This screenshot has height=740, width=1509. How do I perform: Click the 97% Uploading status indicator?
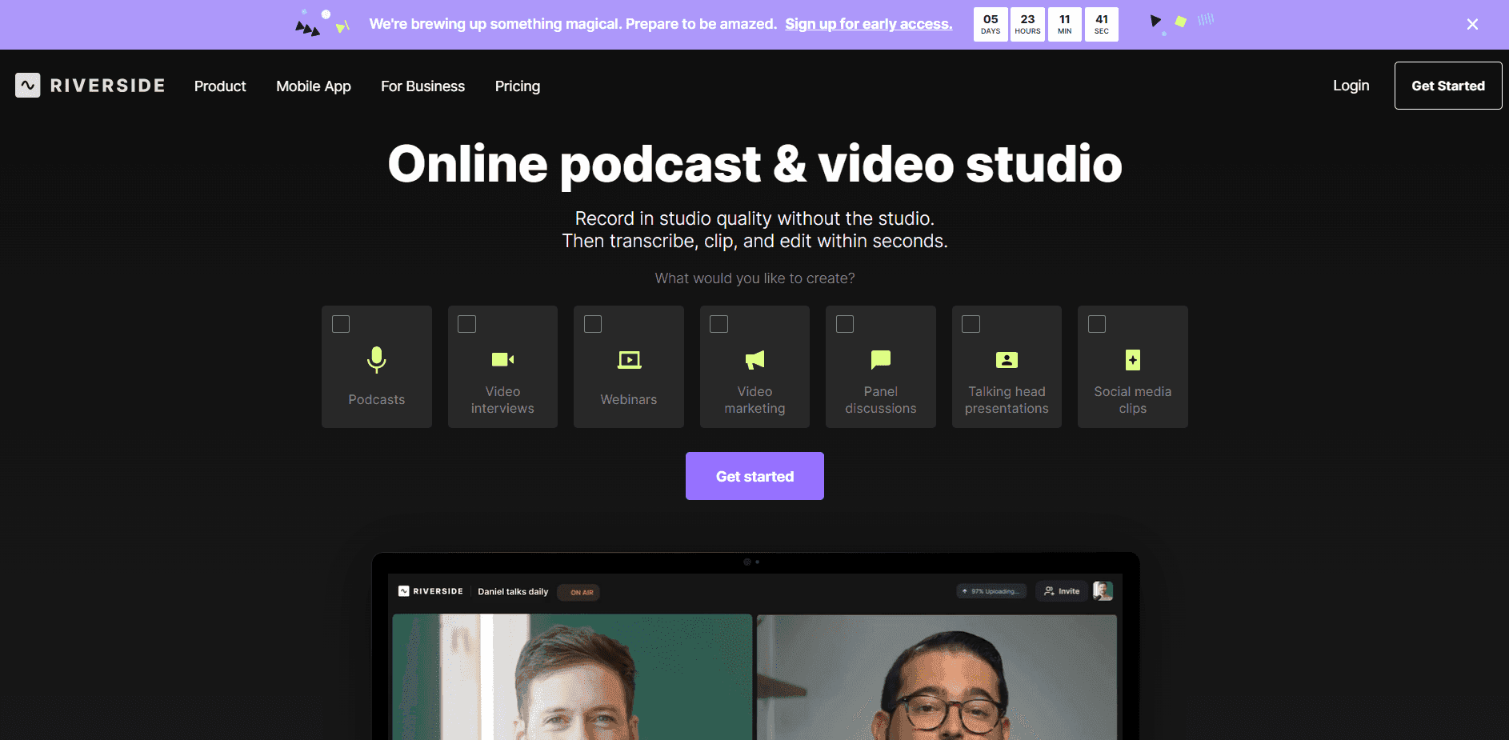[991, 591]
